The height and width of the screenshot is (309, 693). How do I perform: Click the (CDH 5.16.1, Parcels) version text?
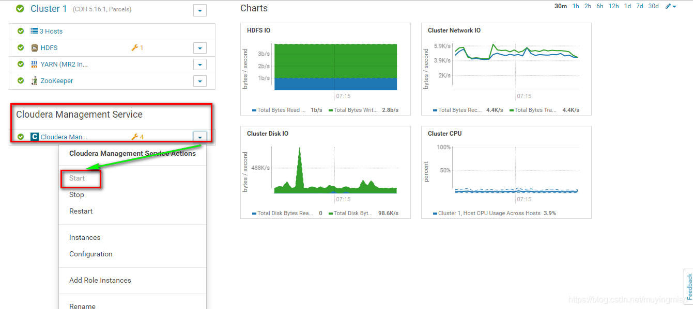coord(102,9)
